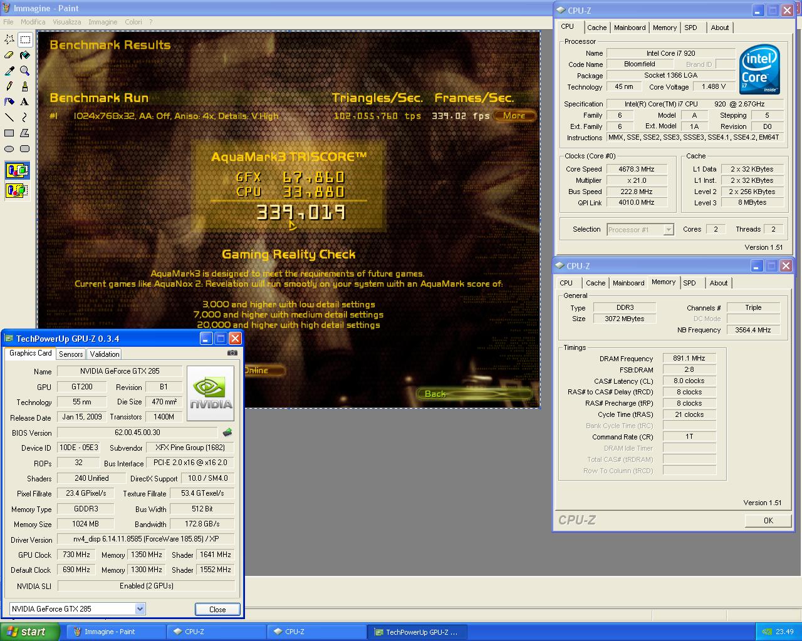The image size is (802, 641).
Task: Click the GPU Name field NVIDIA GeForce GTX 285
Action: (x=120, y=371)
